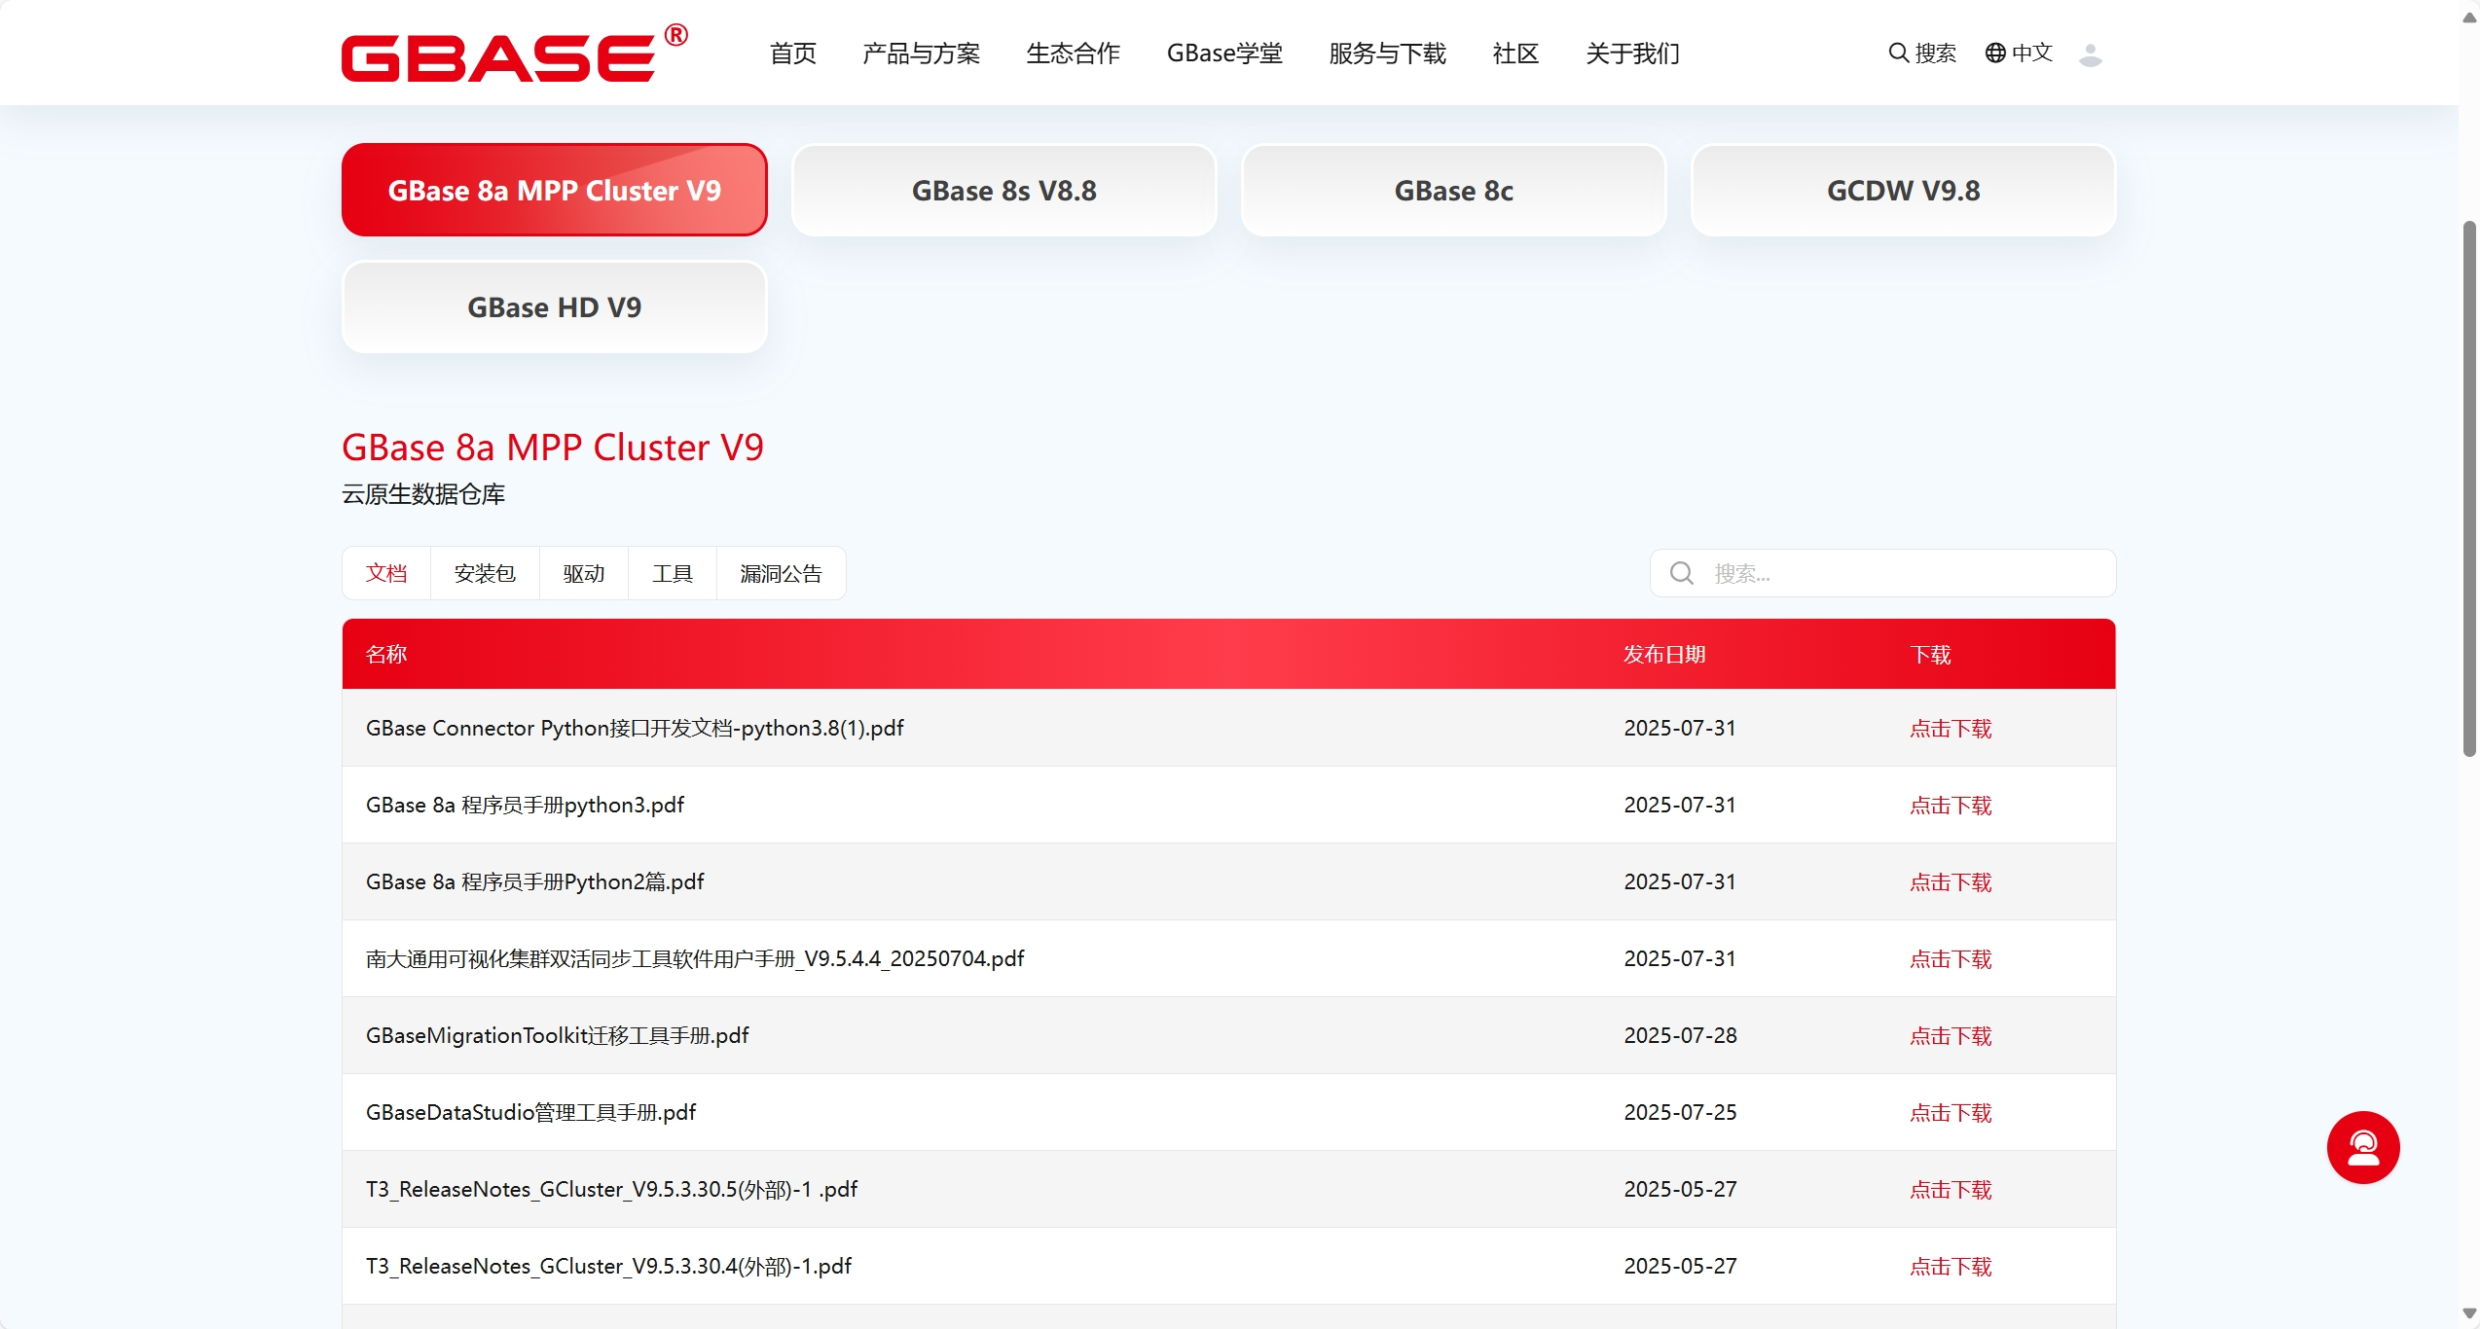Click the globe icon next to 中文
The height and width of the screenshot is (1329, 2480).
(1994, 54)
